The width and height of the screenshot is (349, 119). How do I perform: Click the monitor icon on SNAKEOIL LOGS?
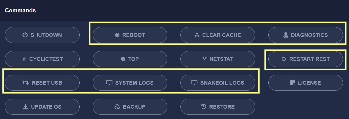click(194, 83)
